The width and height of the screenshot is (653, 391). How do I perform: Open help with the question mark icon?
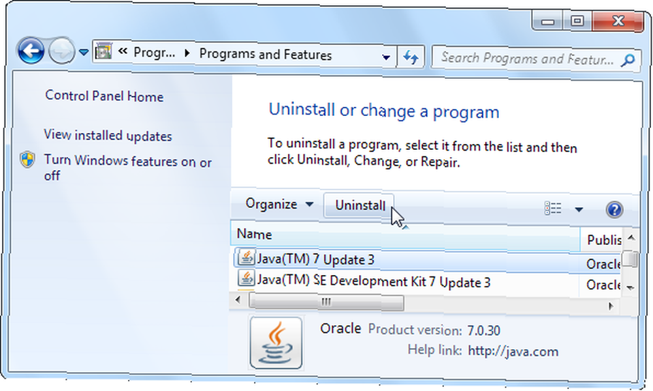614,209
